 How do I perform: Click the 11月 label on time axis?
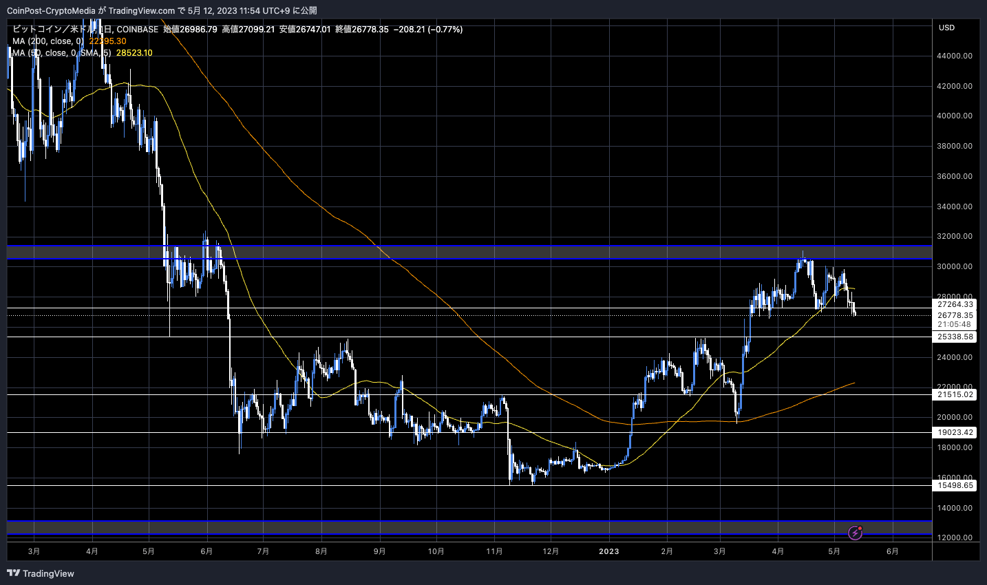(x=494, y=551)
